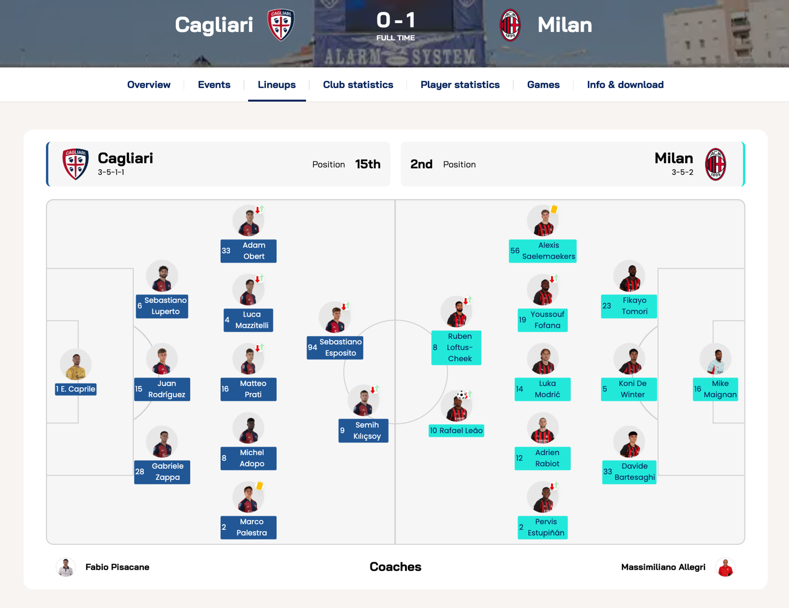Click the Milan badge in the 2nd position panel

point(715,164)
